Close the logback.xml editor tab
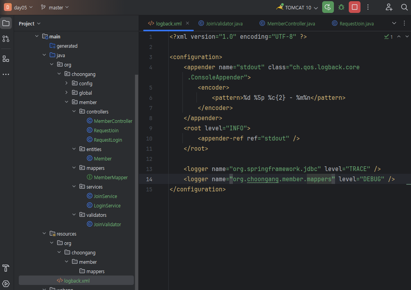411x290 pixels. 187,23
